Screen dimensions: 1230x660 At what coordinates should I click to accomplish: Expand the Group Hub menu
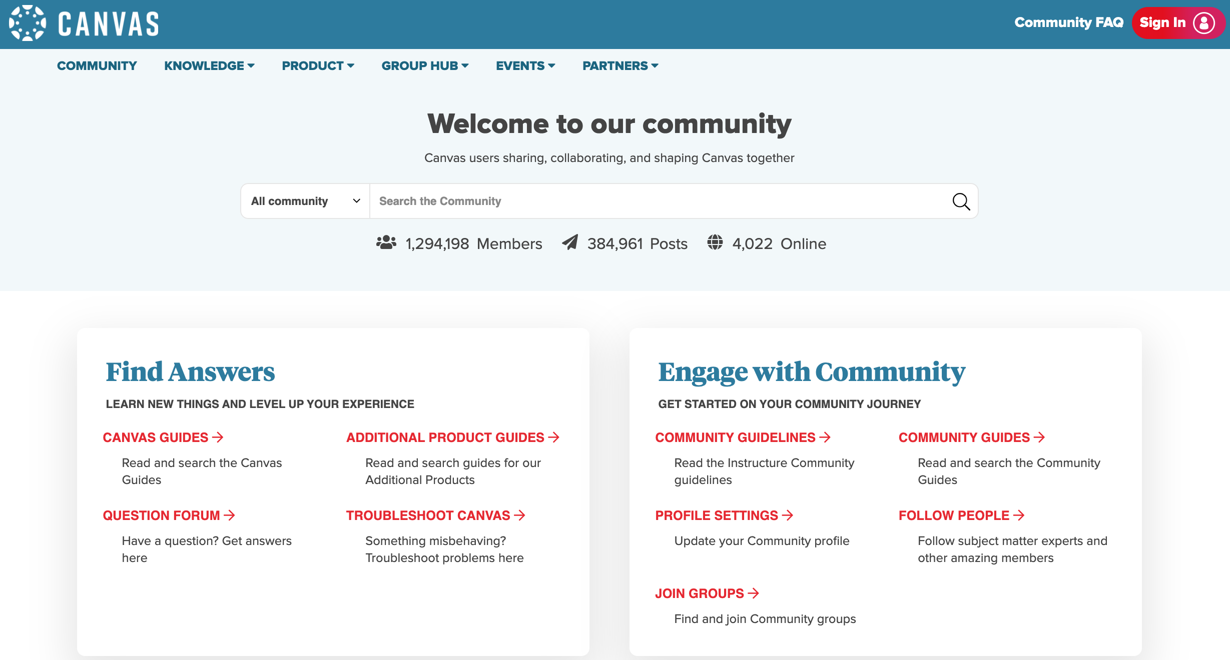tap(425, 66)
